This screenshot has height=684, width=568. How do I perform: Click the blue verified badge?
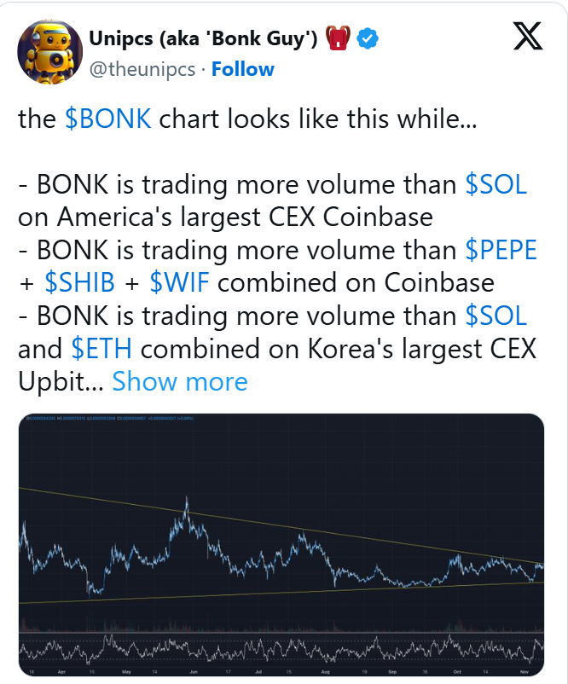368,38
